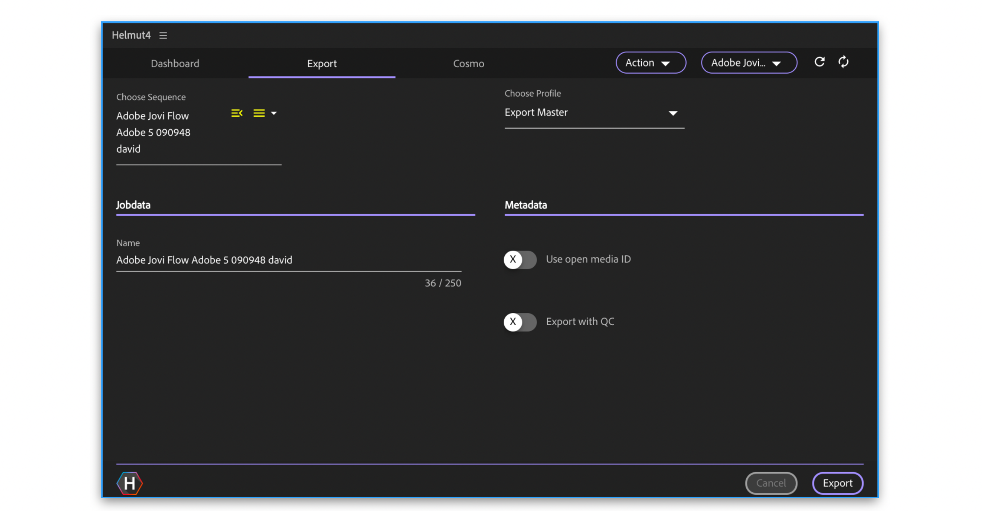Click the Metadata section header
982x511 pixels.
[526, 205]
